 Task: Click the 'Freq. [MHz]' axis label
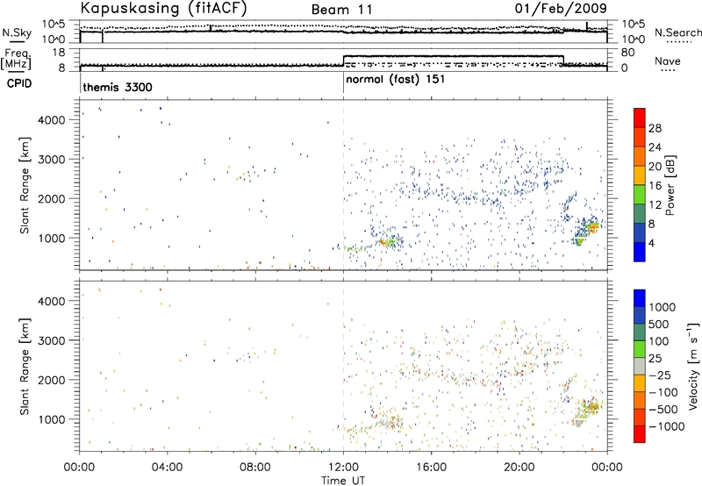[x=17, y=60]
